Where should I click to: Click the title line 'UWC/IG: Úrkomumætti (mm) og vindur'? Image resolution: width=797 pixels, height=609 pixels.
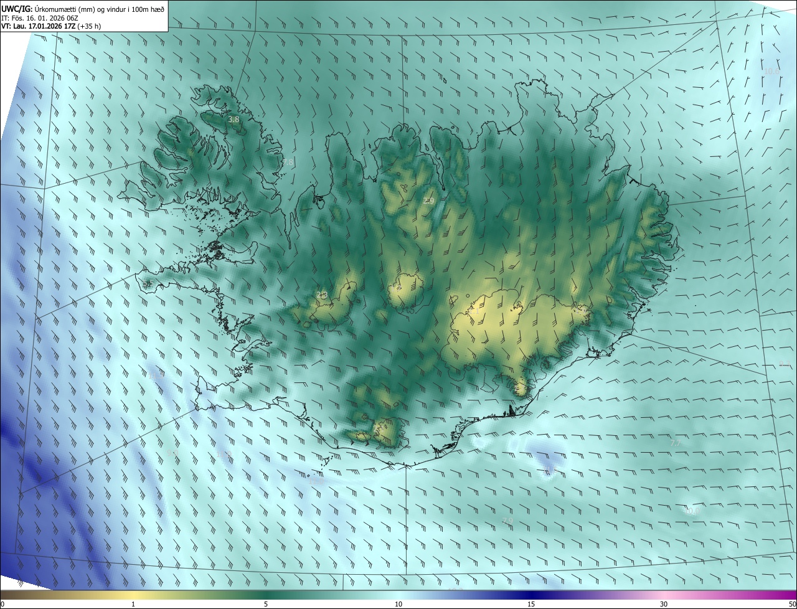click(83, 8)
